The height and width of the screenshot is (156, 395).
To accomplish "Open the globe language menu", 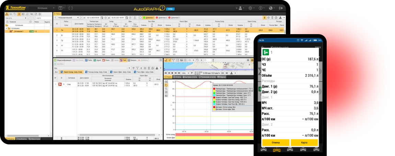I will point(271,8).
